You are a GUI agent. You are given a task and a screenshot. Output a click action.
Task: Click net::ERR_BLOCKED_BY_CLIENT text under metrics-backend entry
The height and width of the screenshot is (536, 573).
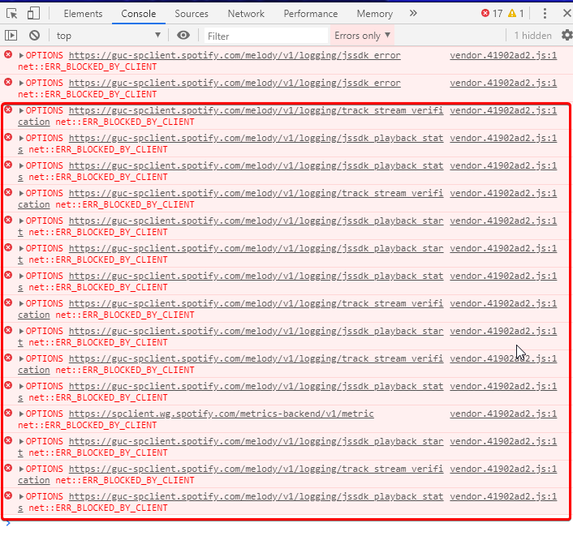[88, 426]
